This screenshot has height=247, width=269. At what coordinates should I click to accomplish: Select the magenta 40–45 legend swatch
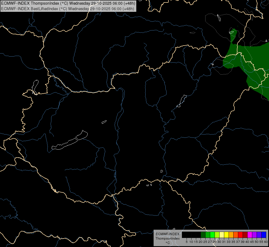pyautogui.click(x=250, y=235)
